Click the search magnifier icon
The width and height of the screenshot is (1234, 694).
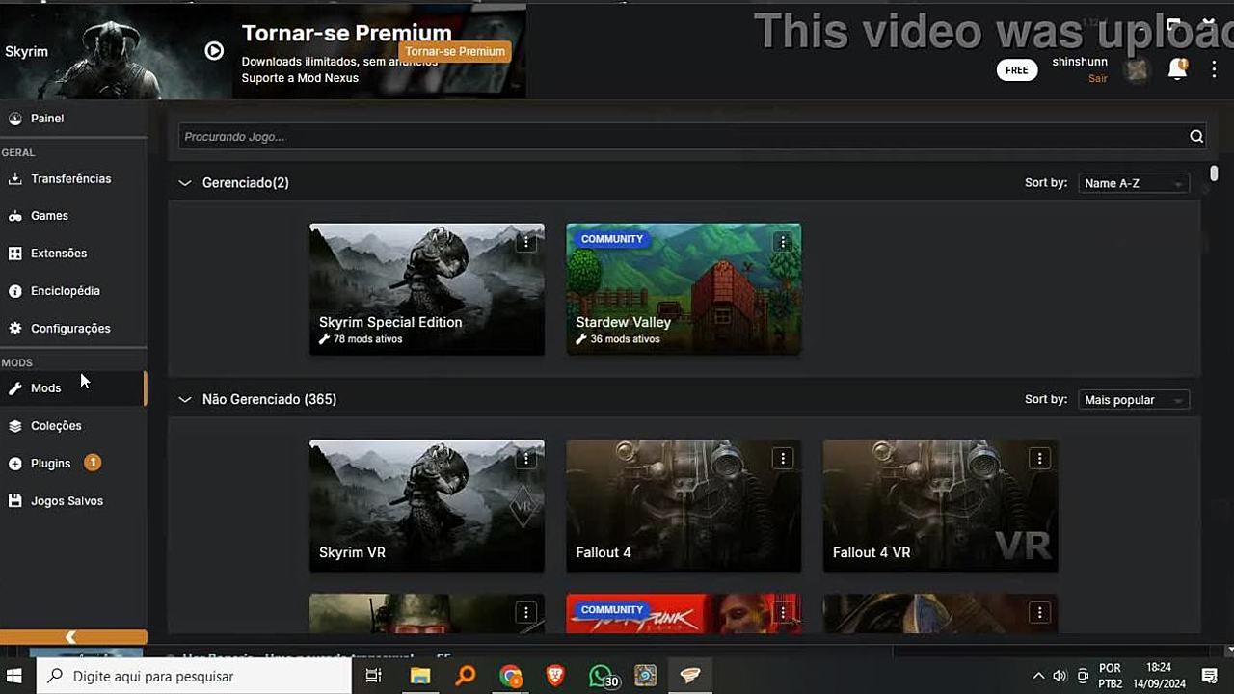pyautogui.click(x=1196, y=137)
